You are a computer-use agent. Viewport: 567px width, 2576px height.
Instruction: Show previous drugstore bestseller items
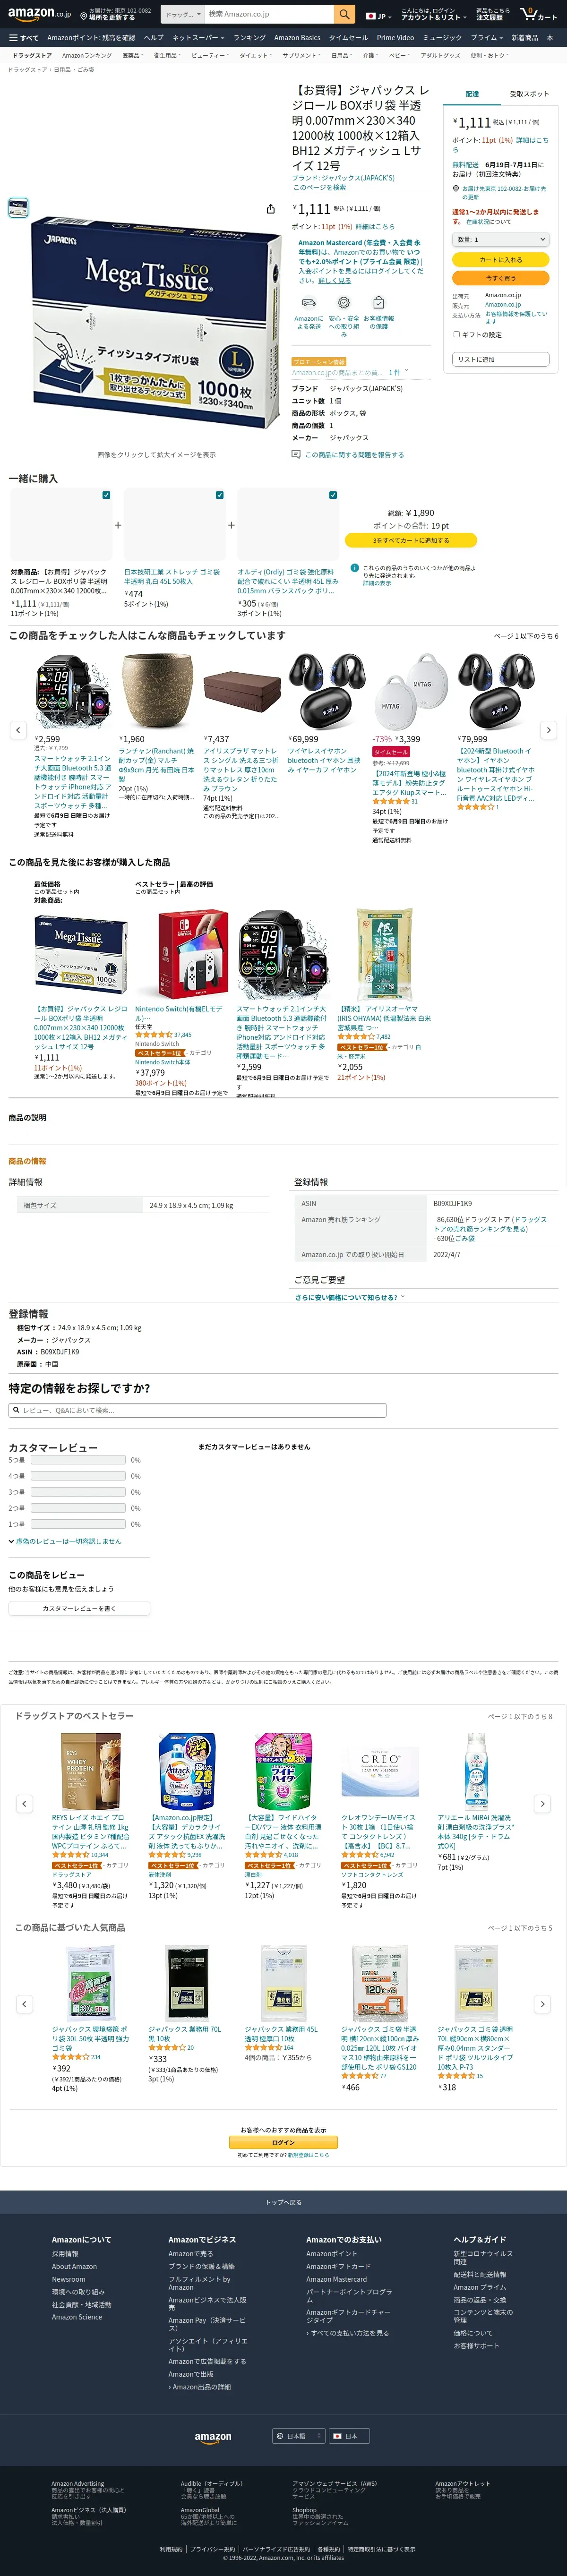[x=24, y=1804]
